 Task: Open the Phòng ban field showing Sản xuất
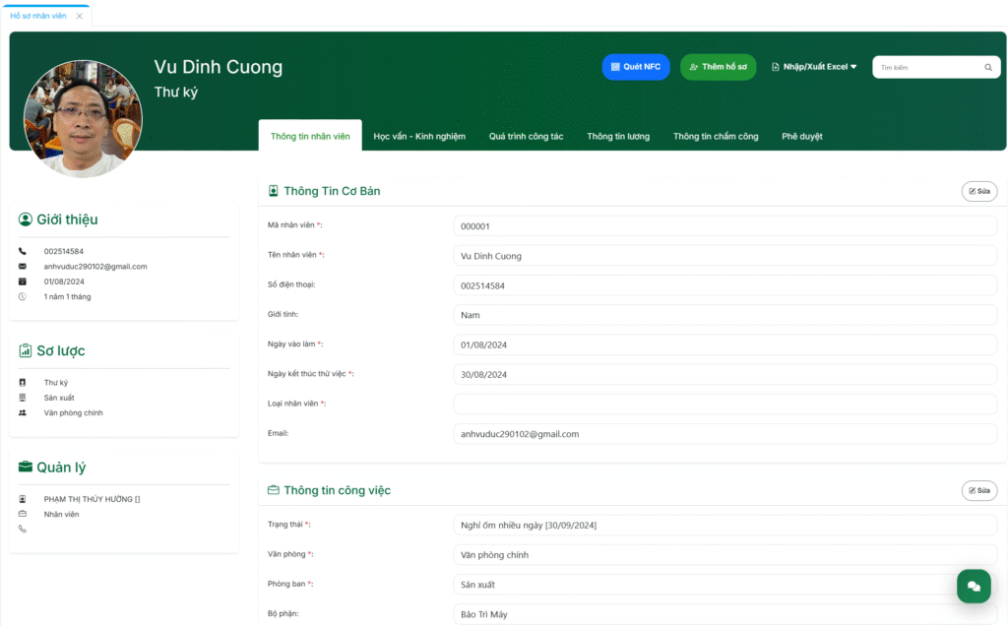tap(725, 585)
